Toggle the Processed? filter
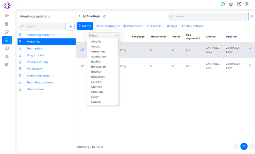The image size is (255, 154). 133,26
